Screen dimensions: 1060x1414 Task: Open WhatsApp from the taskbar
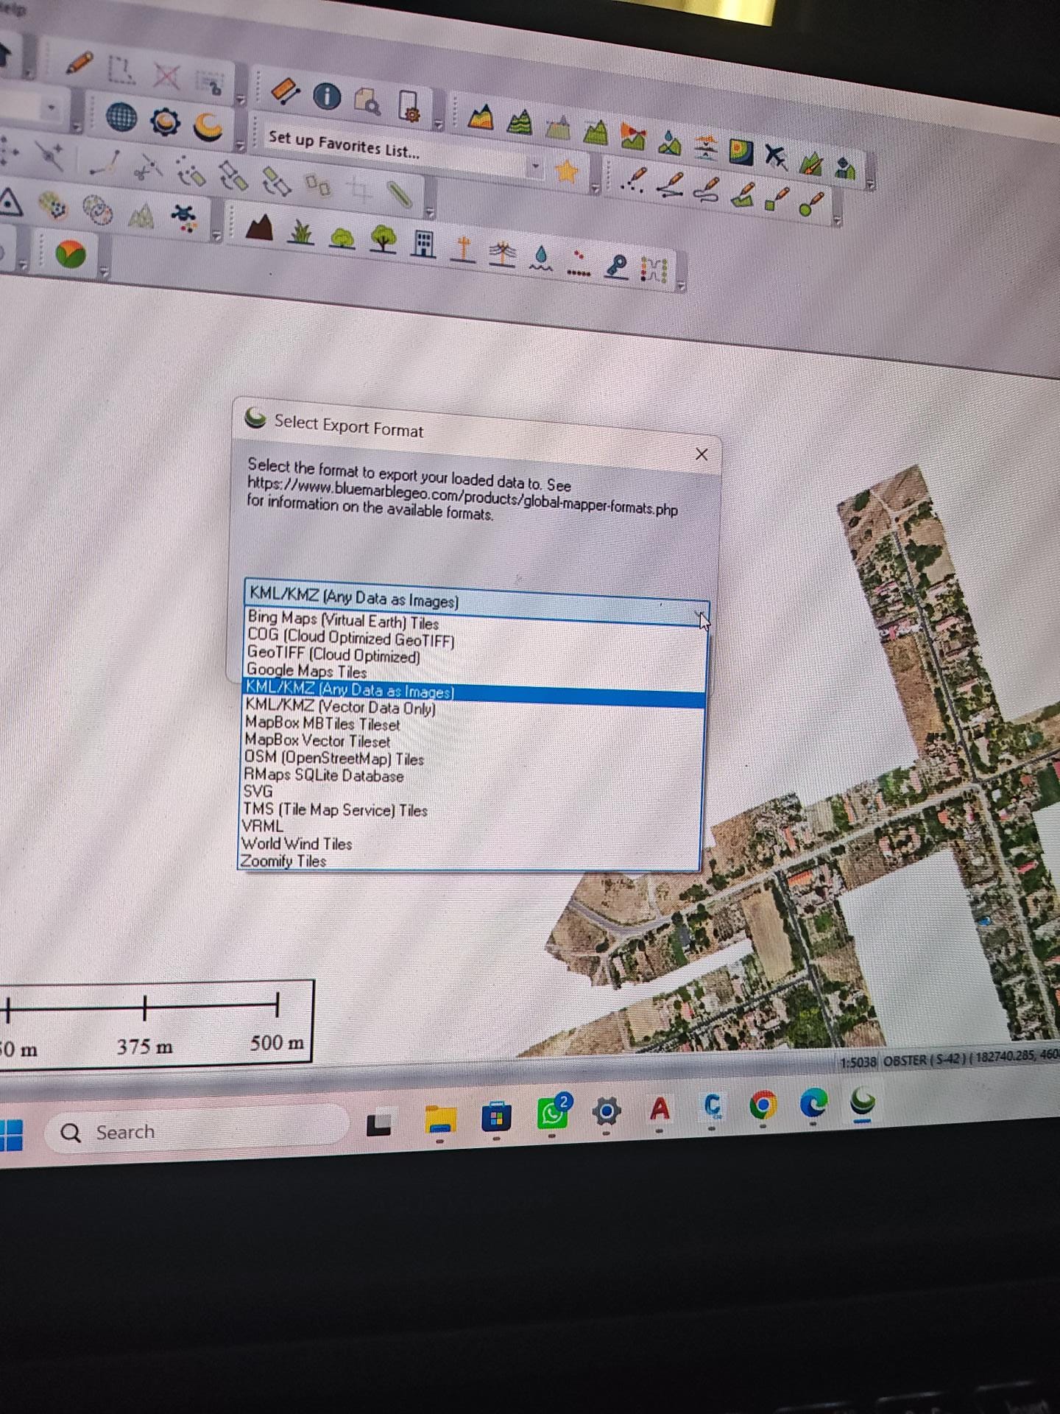553,1111
